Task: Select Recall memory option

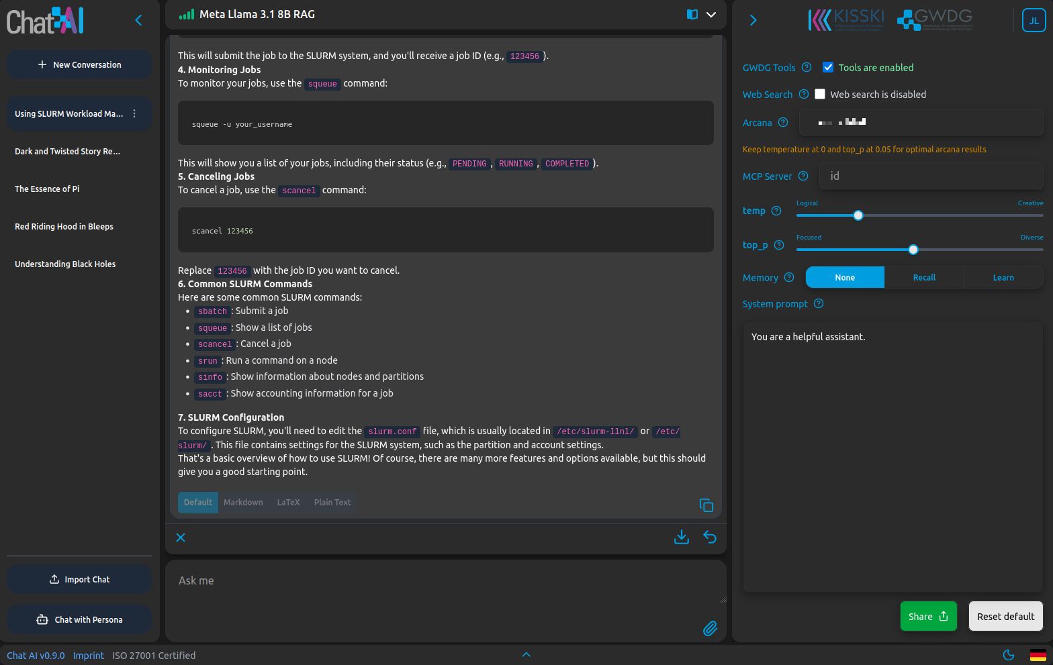Action: click(x=924, y=277)
